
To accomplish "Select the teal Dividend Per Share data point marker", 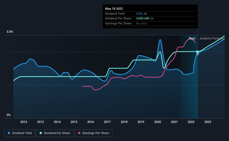I will coord(197,52).
